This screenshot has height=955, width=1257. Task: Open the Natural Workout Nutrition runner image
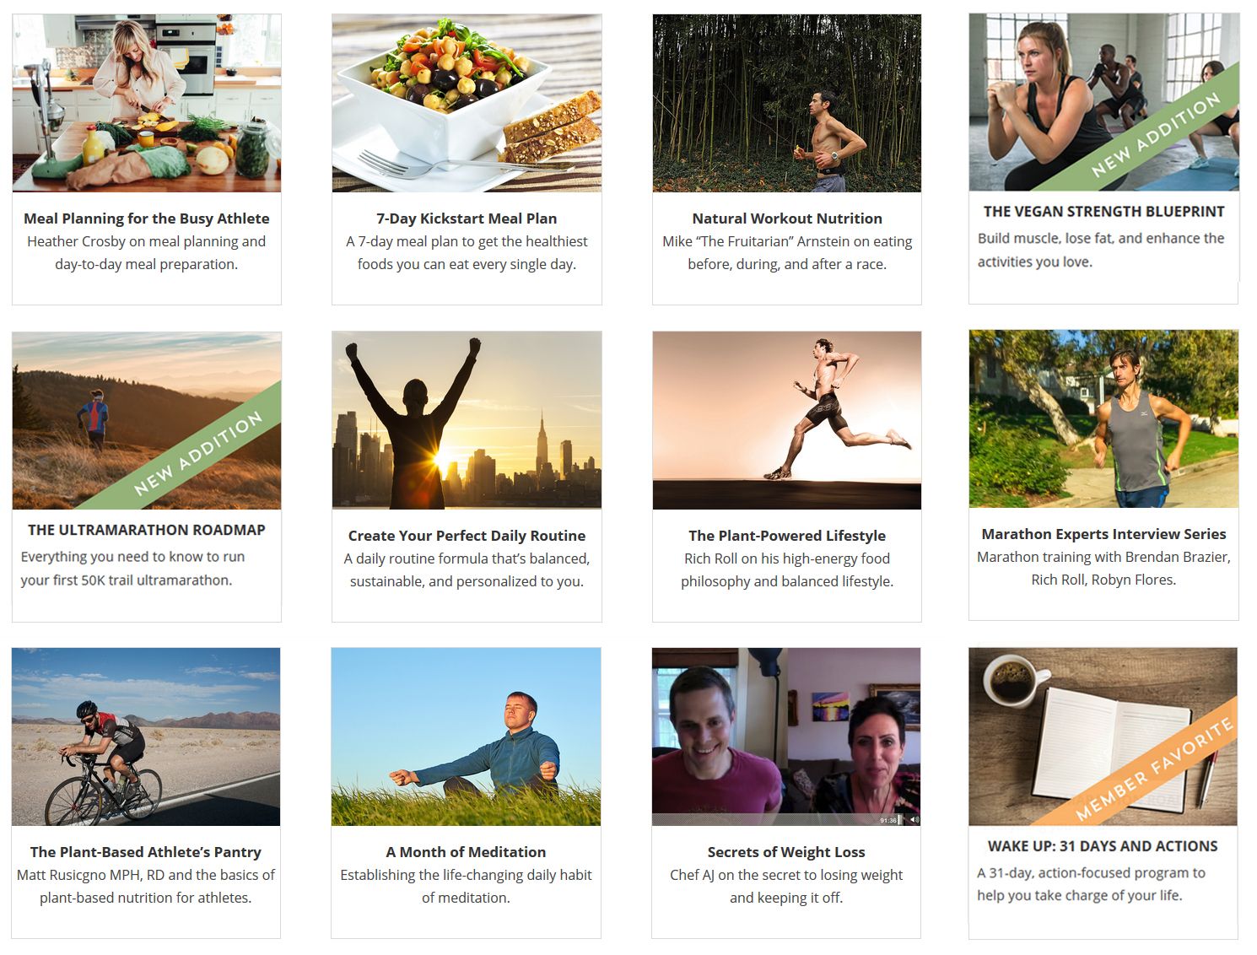[787, 103]
